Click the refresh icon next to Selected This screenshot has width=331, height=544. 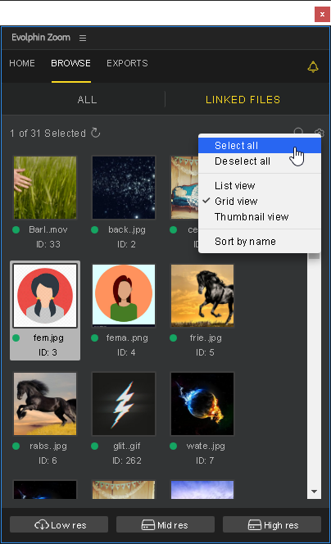[x=95, y=133]
